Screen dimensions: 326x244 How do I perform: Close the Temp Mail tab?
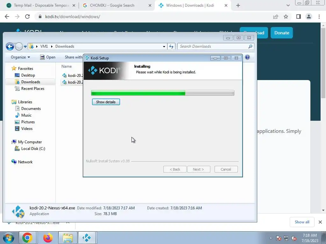(x=74, y=6)
